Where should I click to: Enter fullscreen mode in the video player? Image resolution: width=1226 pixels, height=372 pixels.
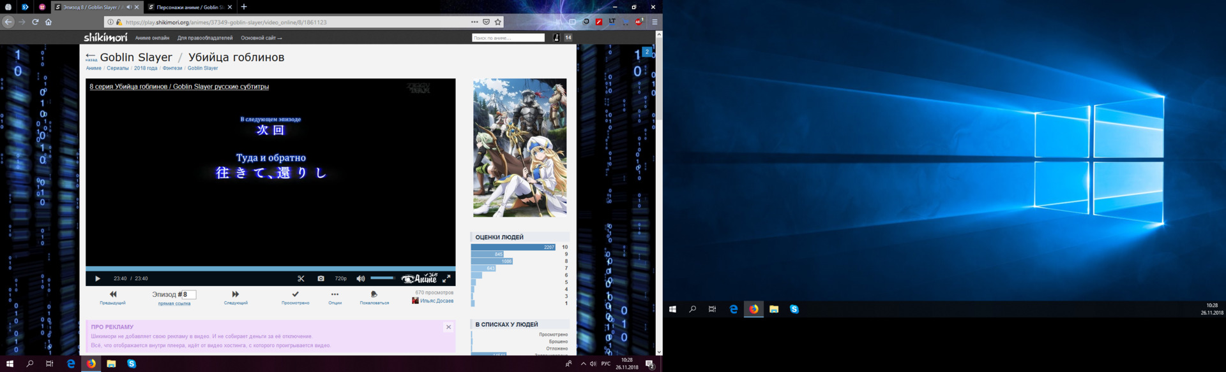(x=446, y=278)
